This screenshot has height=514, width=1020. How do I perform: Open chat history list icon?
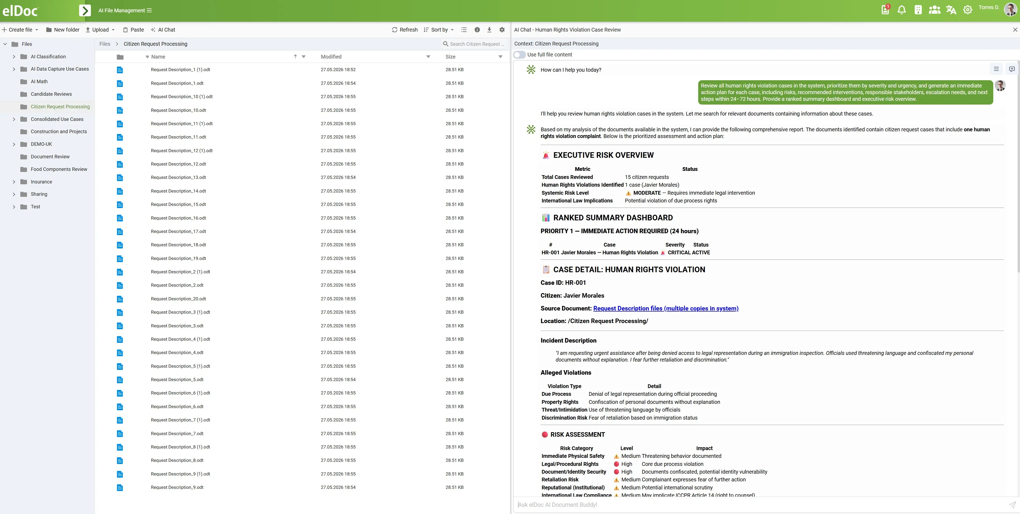[x=996, y=69]
